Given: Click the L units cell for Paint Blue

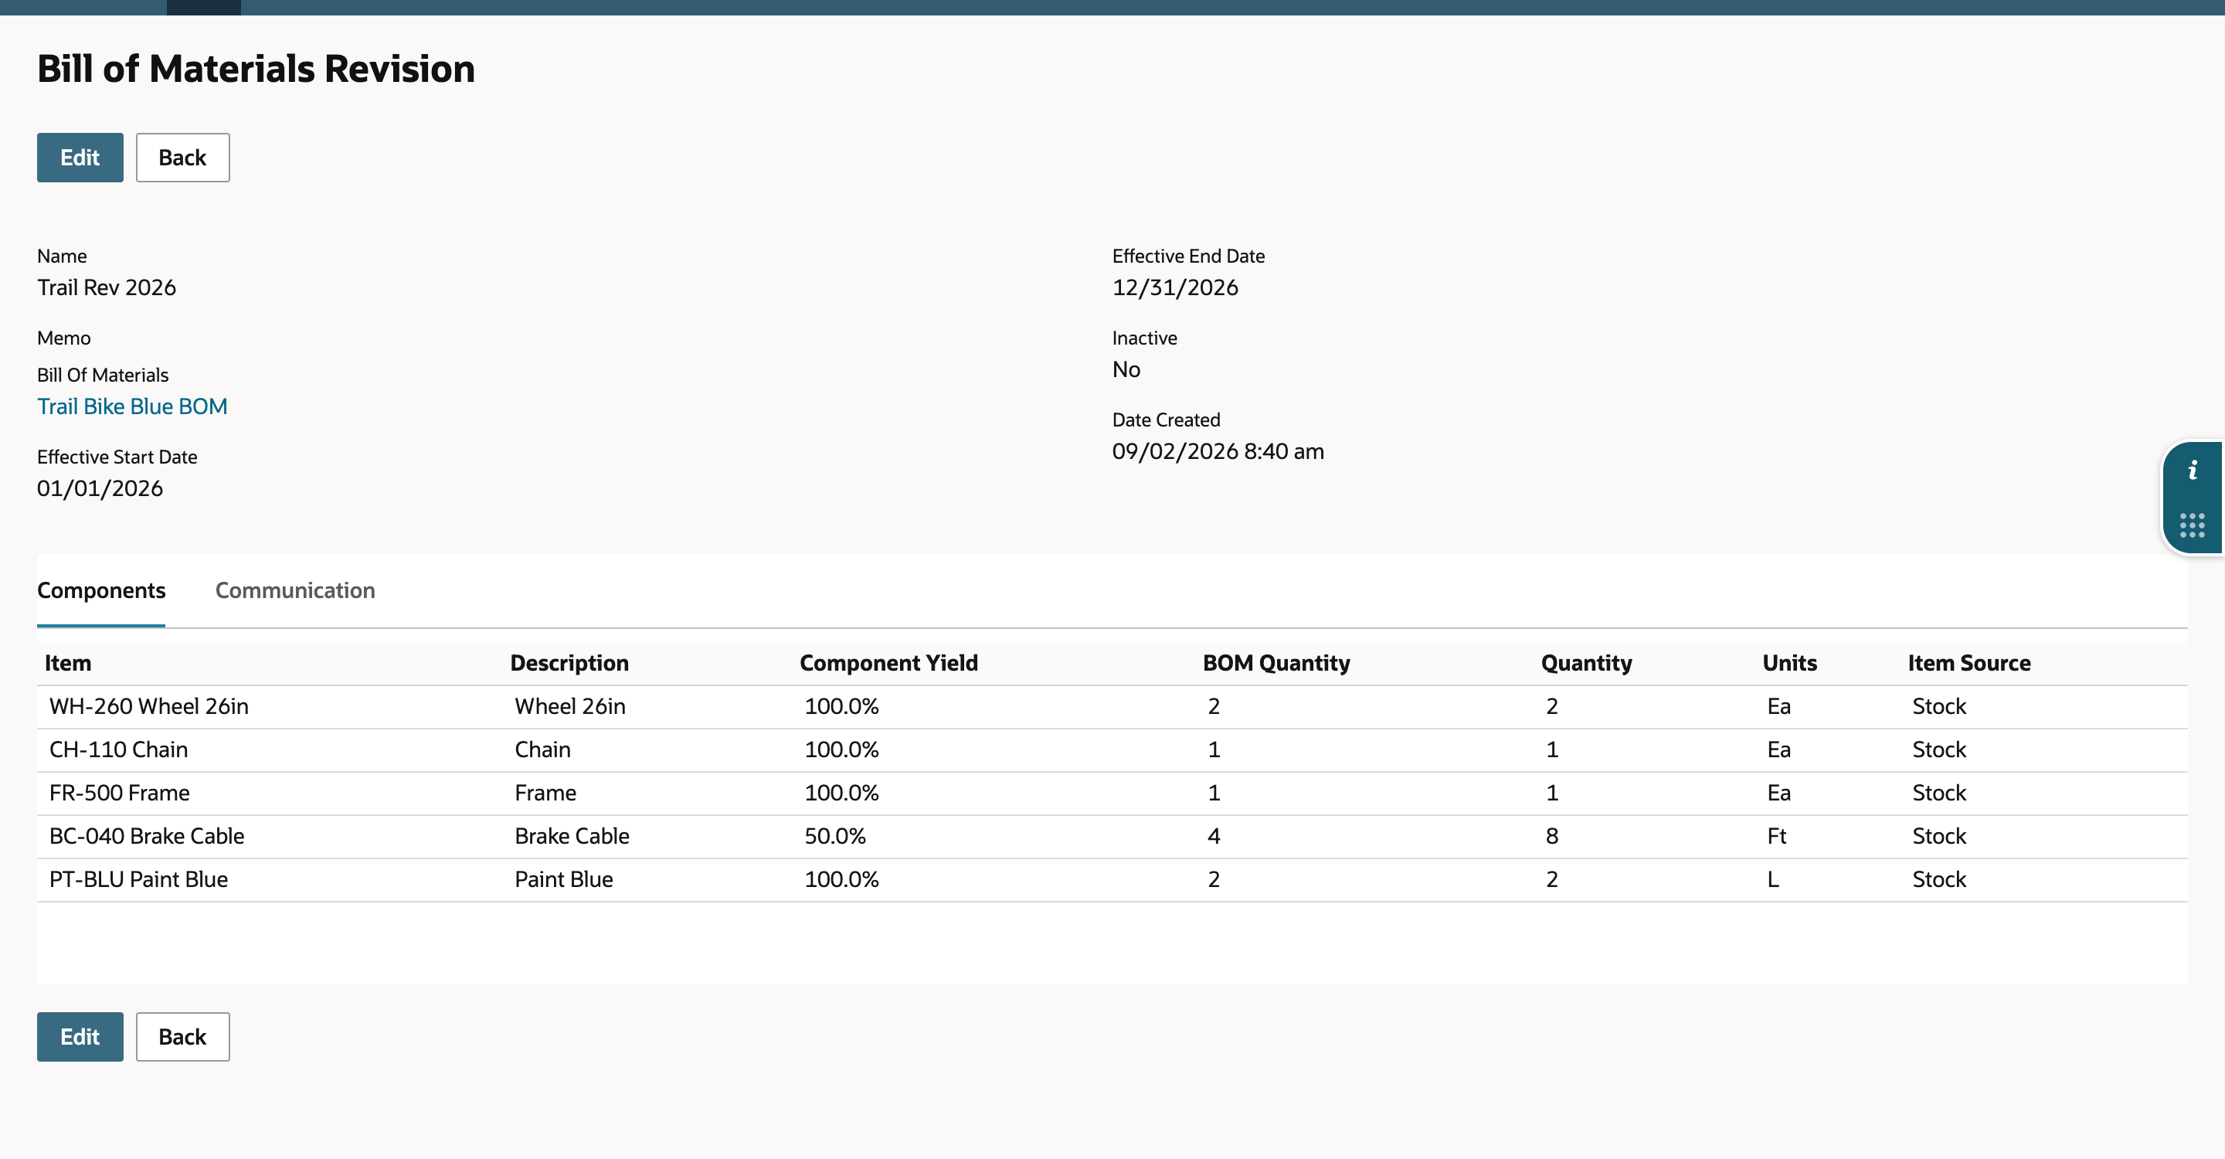Looking at the screenshot, I should pos(1773,879).
